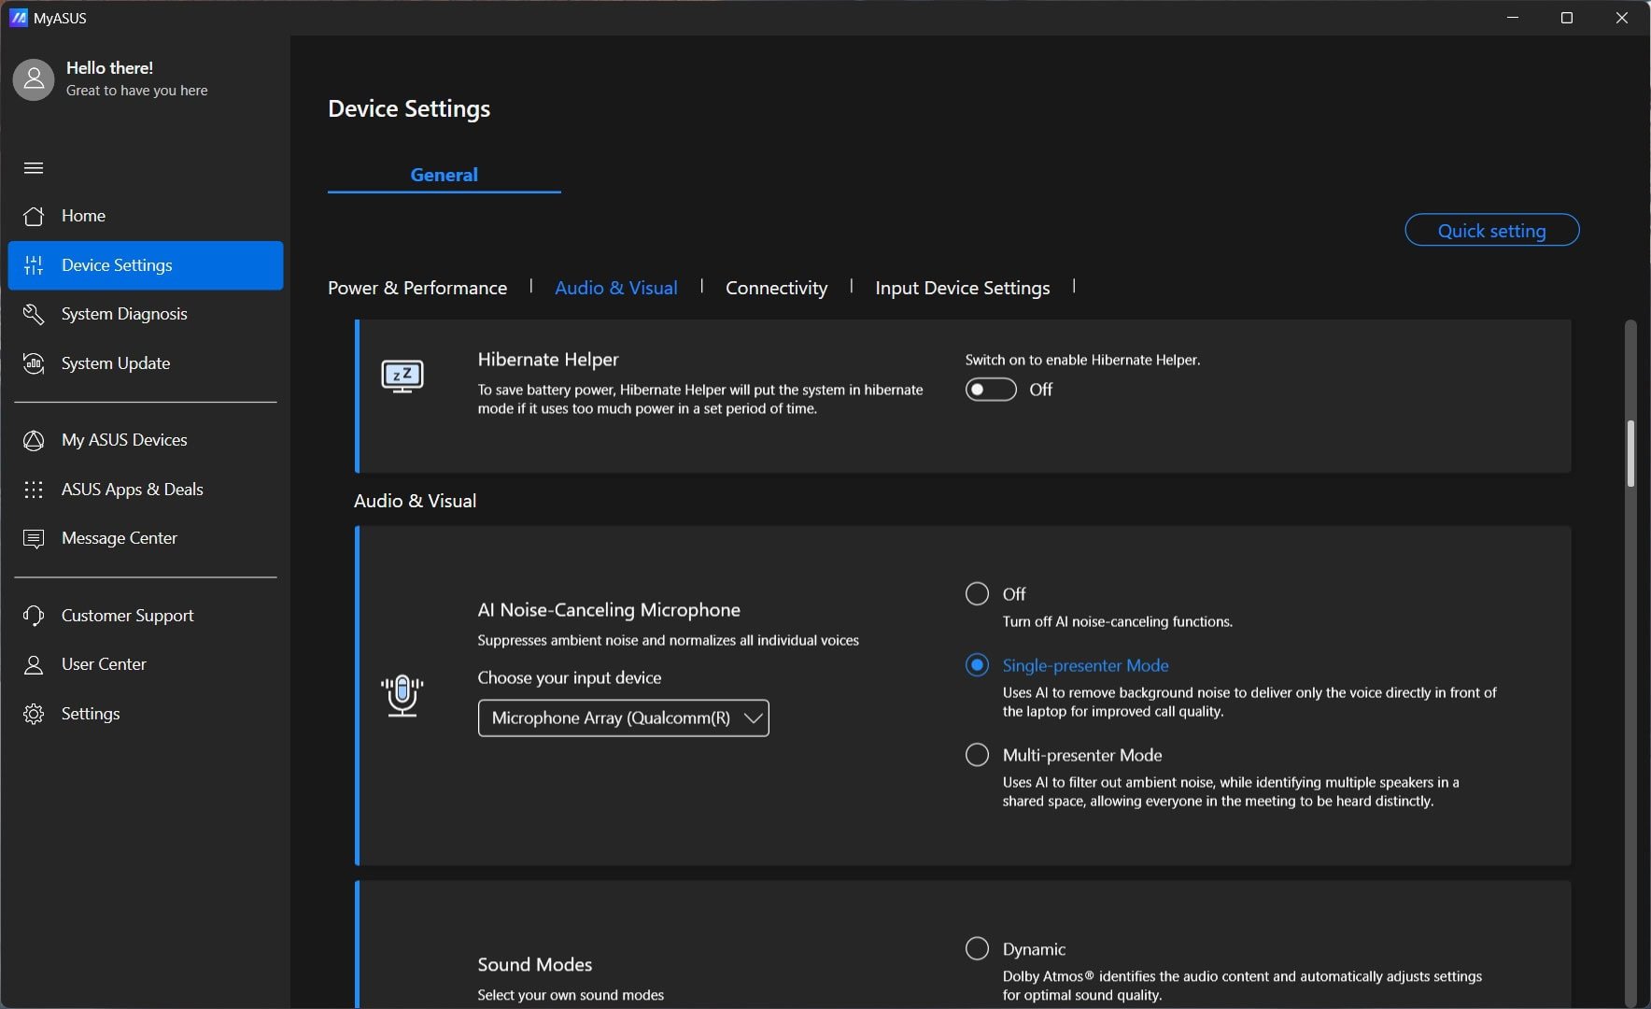Image resolution: width=1651 pixels, height=1009 pixels.
Task: Jump to Power & Performance section
Action: [x=417, y=288]
